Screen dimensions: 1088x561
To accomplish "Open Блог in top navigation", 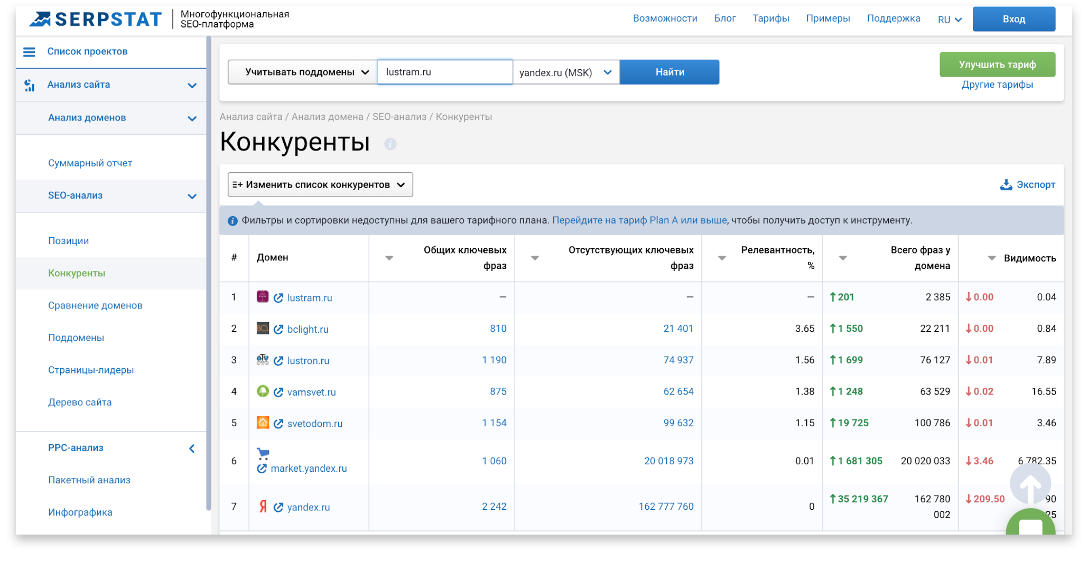I will coord(724,18).
